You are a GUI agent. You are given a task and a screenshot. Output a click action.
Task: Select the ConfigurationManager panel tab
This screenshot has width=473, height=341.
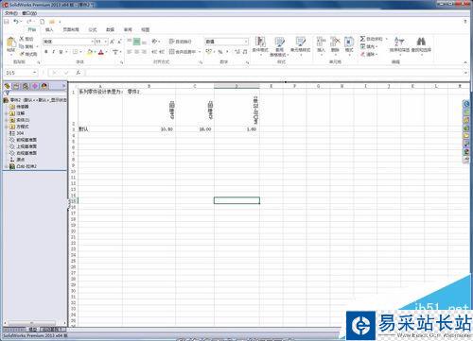click(26, 86)
